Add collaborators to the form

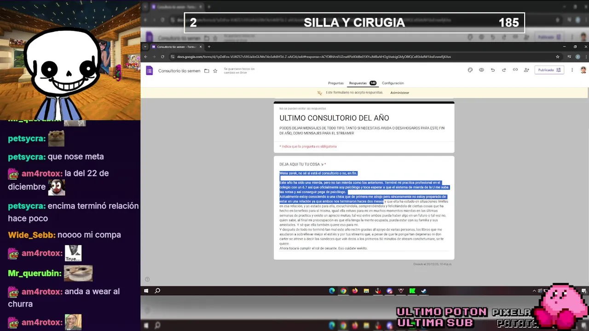[x=526, y=70]
